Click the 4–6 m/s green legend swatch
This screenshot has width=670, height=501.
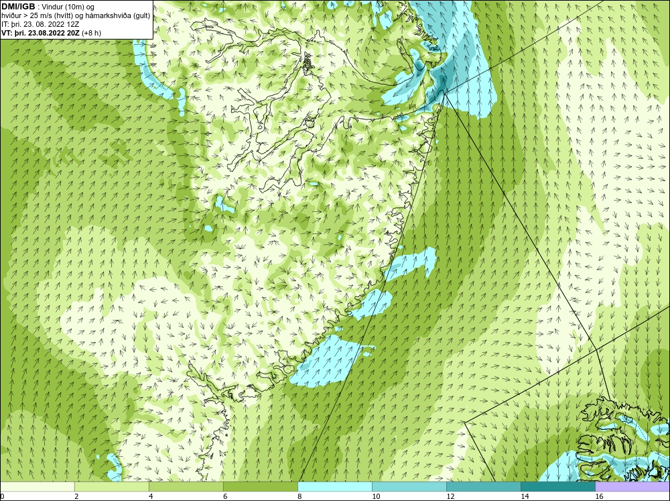186,486
